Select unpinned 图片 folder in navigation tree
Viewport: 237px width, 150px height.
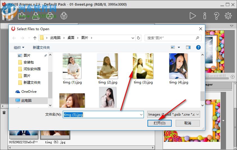(27, 76)
